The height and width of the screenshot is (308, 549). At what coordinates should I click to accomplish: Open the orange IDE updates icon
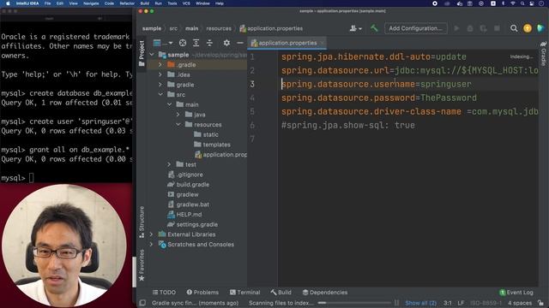[x=528, y=28]
